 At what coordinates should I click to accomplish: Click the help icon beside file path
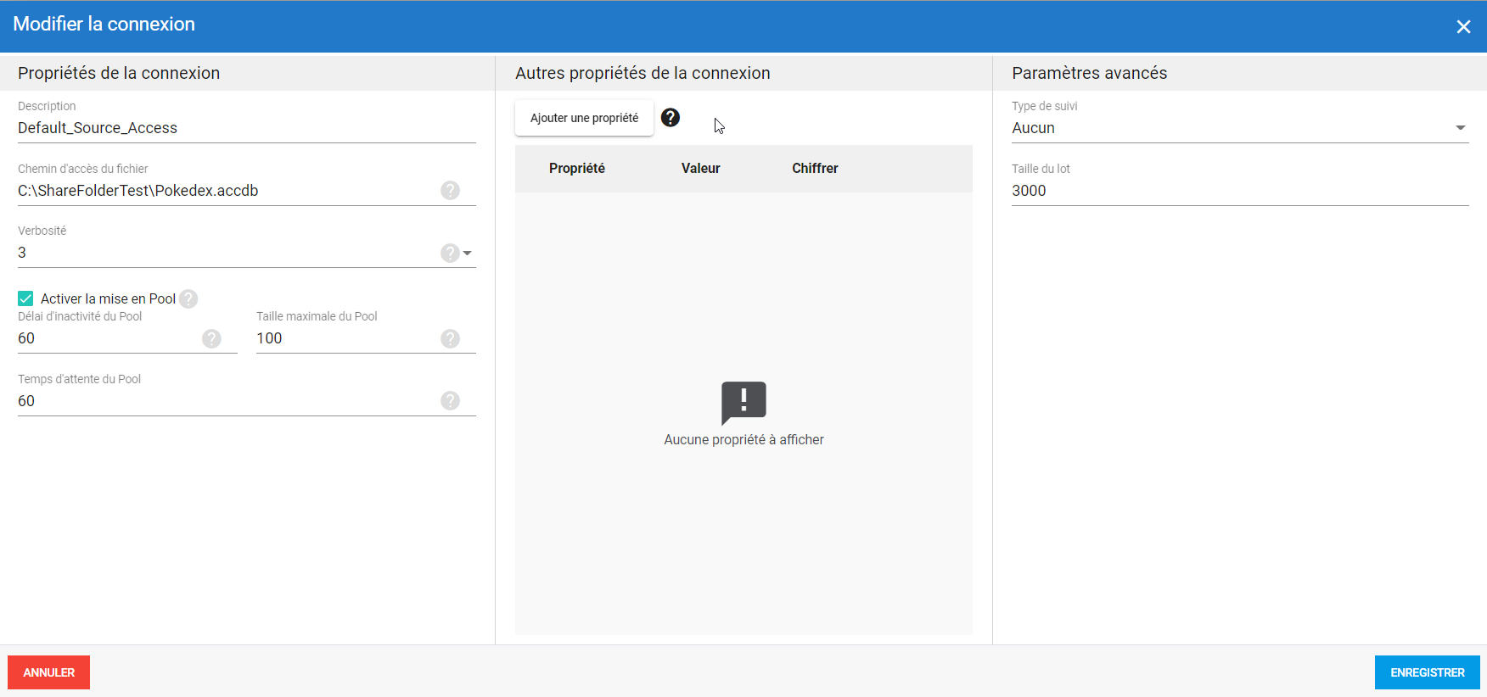(450, 190)
